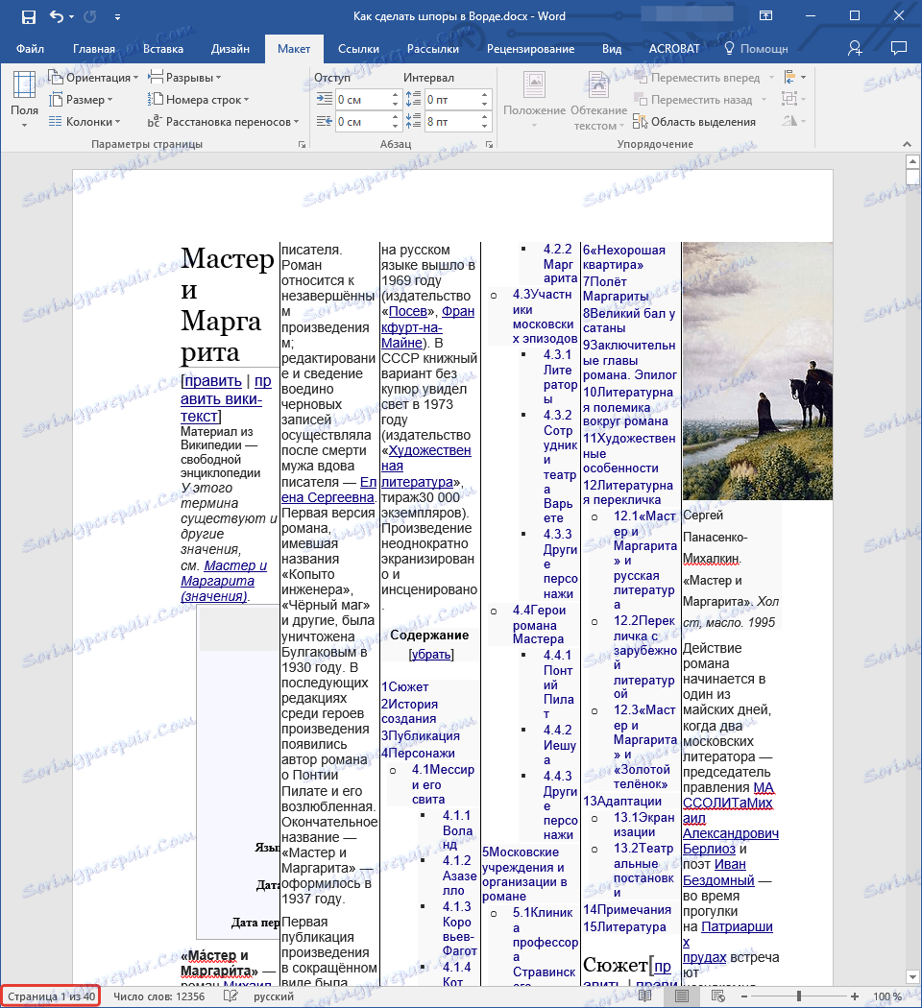Viewport: 922px width, 1008px height.
Task: Click the русский language indicator
Action: [x=274, y=996]
